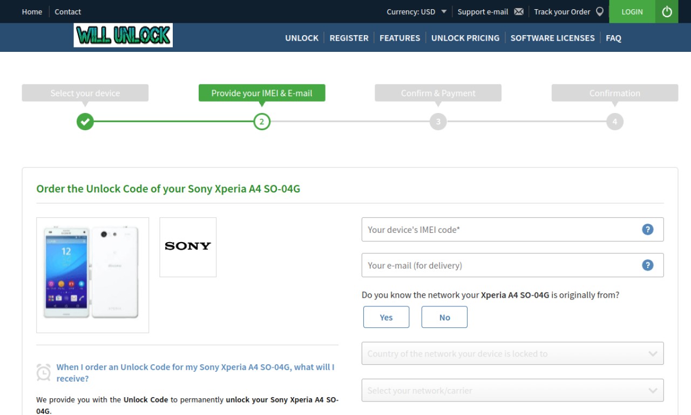The width and height of the screenshot is (691, 415).
Task: Click the step 3 circle indicator
Action: (438, 122)
